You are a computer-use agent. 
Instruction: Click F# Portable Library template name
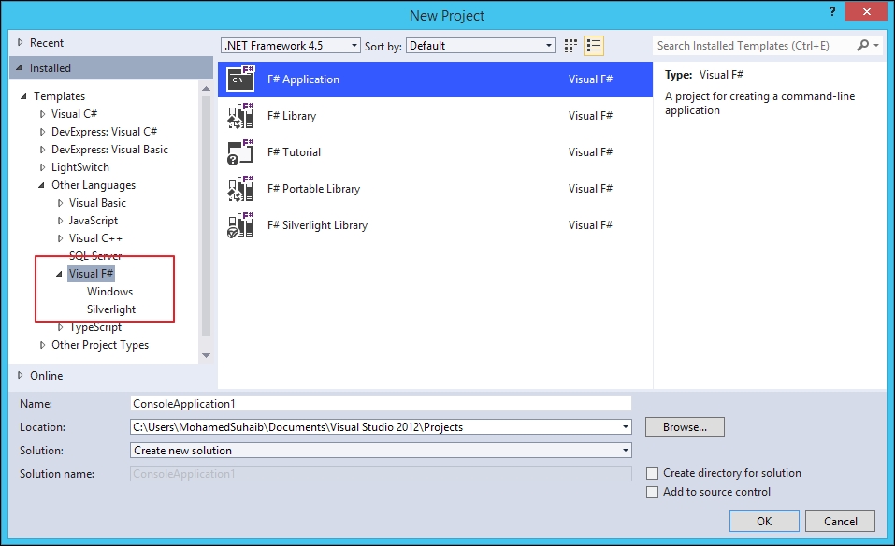tap(313, 188)
